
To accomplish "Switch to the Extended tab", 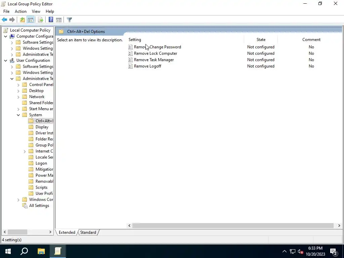I will (x=67, y=232).
